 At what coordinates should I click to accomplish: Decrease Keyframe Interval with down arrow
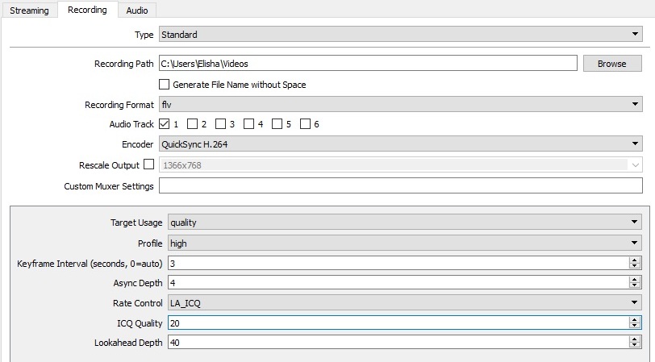(x=635, y=266)
